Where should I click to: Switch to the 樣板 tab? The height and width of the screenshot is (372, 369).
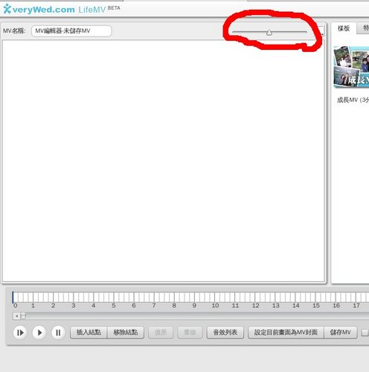344,28
